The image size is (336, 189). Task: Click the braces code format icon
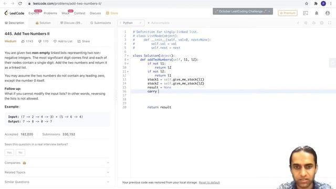[x=306, y=23]
